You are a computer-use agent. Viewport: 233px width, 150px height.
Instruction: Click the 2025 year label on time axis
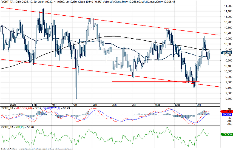pyautogui.click(x=13, y=105)
